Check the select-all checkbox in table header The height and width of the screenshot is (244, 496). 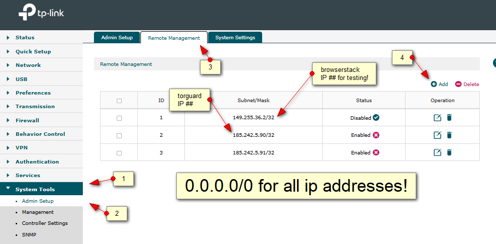[x=119, y=101]
